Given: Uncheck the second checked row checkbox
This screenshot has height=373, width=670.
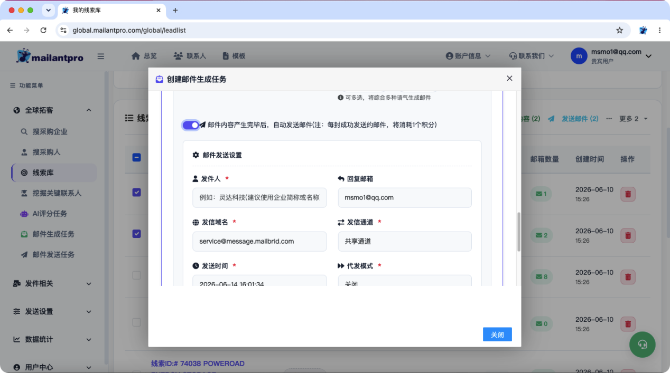Looking at the screenshot, I should (x=136, y=234).
